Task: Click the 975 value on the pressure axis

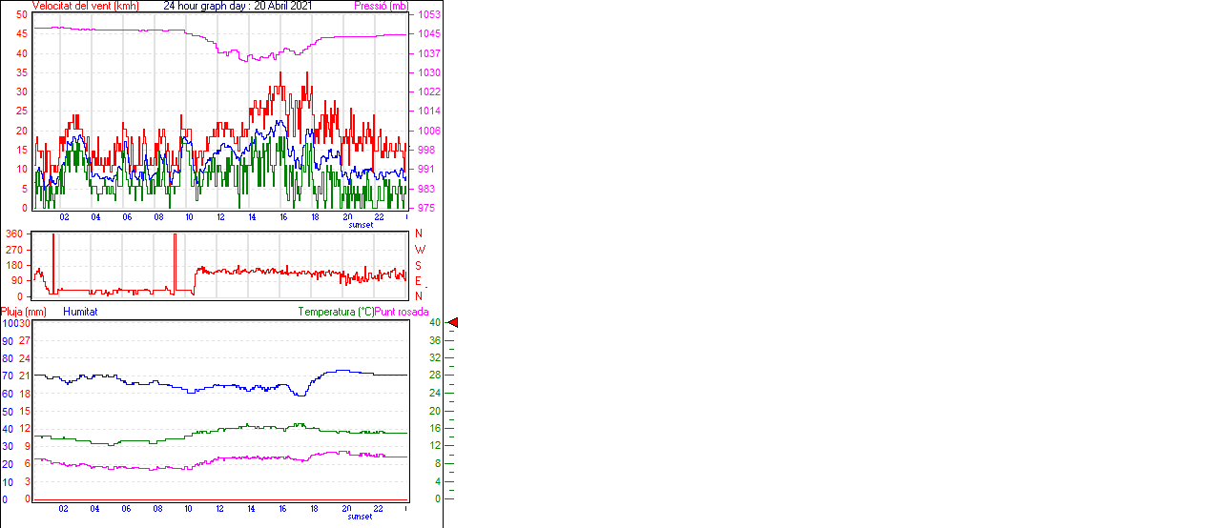Action: click(426, 208)
